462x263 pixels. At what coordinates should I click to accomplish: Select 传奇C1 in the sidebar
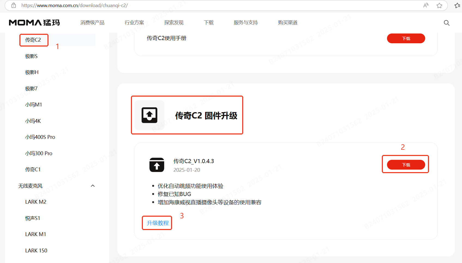coord(33,169)
